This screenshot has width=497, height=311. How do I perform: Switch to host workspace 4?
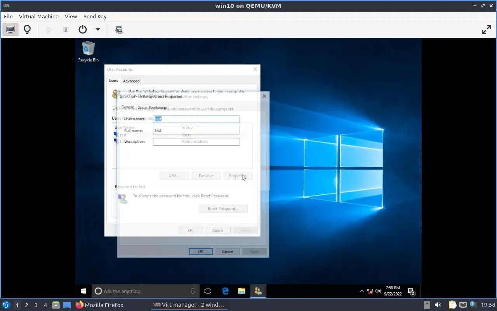[45, 305]
